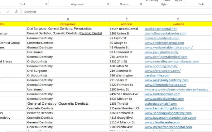Open the Number group dialog launcher
212x132 pixels.
click(141, 4)
